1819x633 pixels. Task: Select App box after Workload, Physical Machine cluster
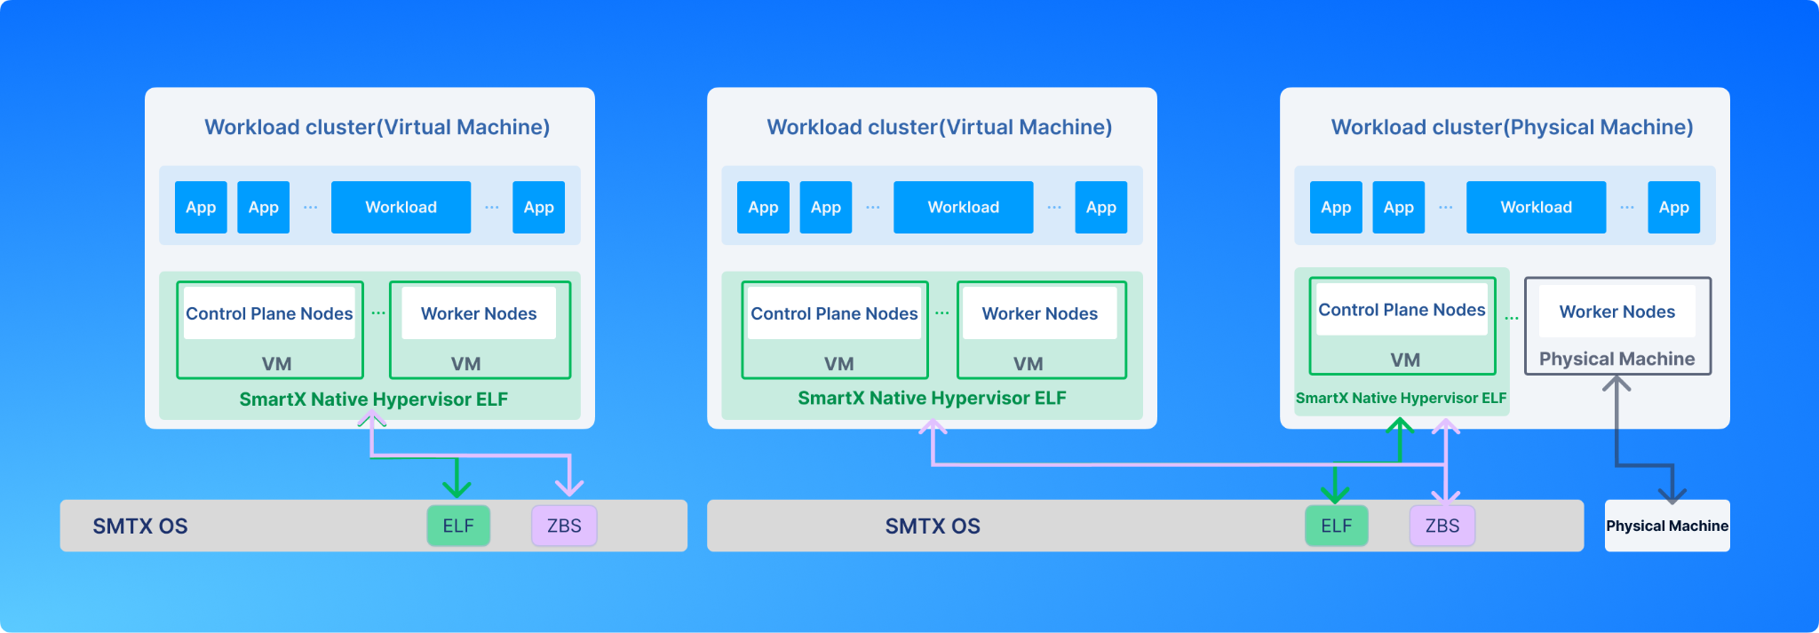[1673, 207]
